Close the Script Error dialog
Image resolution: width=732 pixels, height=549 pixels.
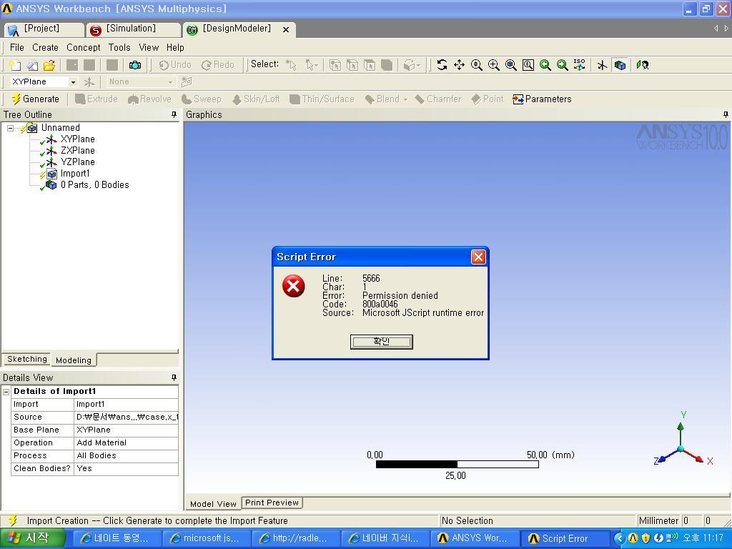click(x=478, y=257)
